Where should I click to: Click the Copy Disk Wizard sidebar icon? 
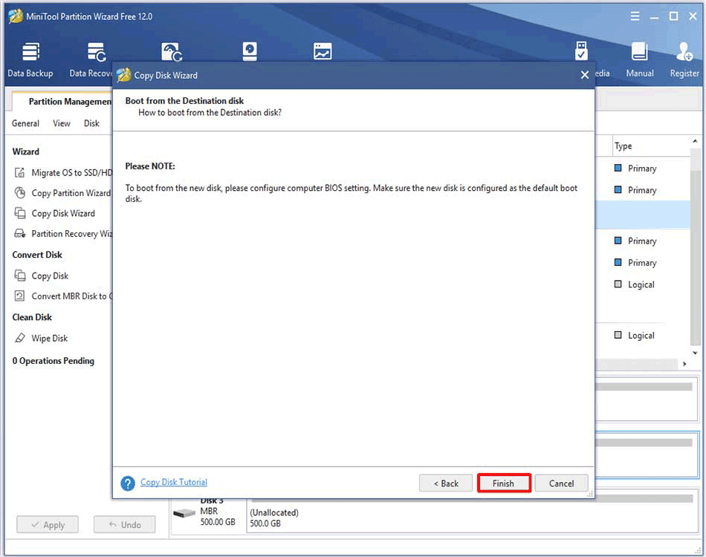pos(20,213)
